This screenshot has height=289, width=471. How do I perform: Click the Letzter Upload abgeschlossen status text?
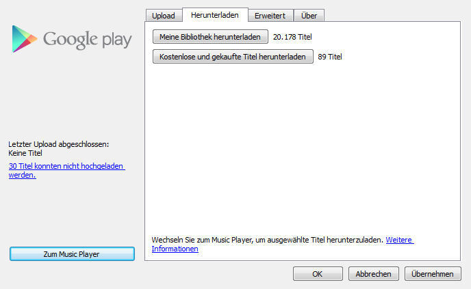(x=59, y=144)
